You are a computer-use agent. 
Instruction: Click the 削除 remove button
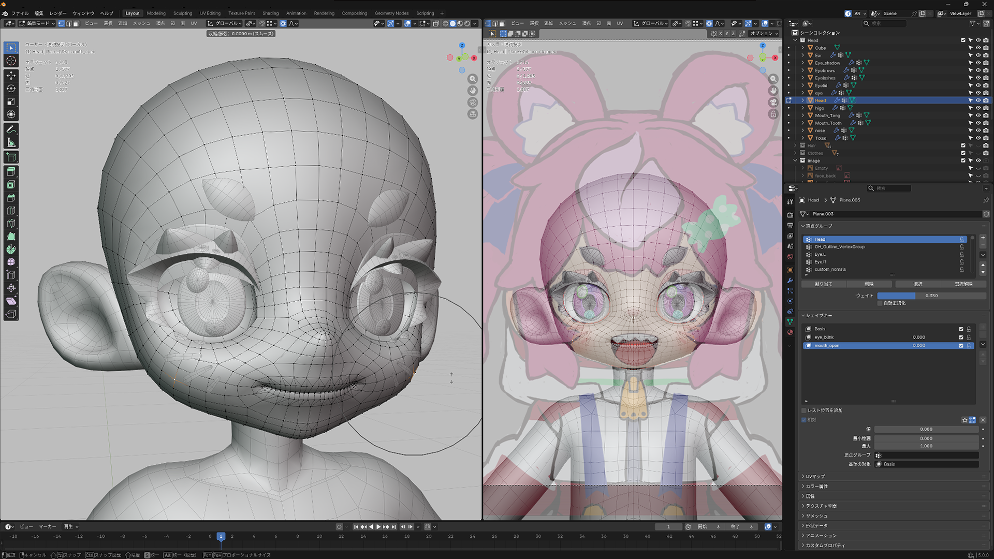(869, 284)
